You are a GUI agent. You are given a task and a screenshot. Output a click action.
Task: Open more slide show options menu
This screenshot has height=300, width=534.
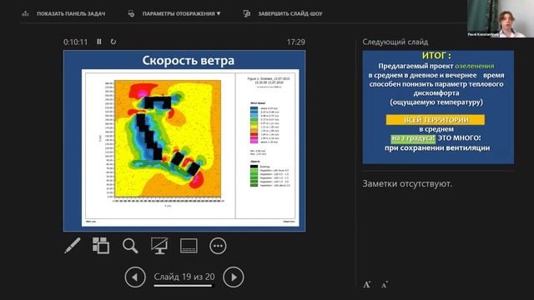tap(218, 246)
